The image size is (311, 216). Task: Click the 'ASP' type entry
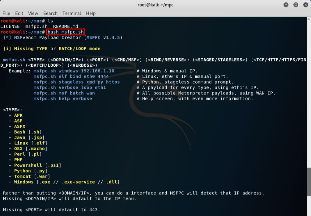[x=18, y=121]
